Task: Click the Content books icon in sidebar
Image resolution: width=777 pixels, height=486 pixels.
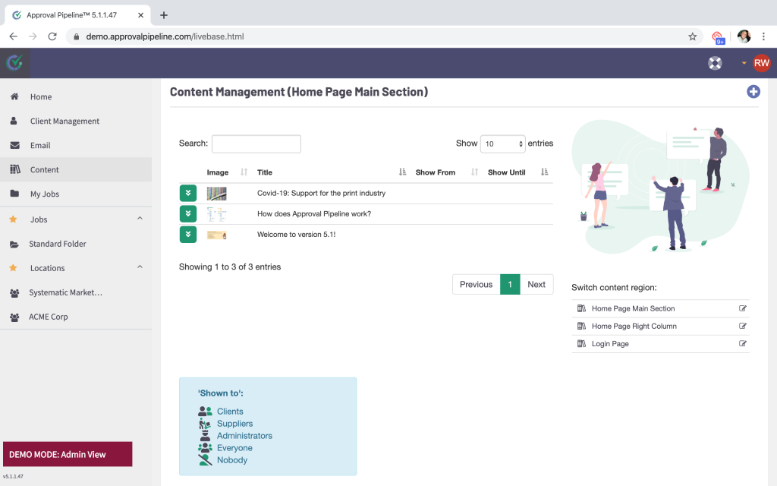Action: 15,169
